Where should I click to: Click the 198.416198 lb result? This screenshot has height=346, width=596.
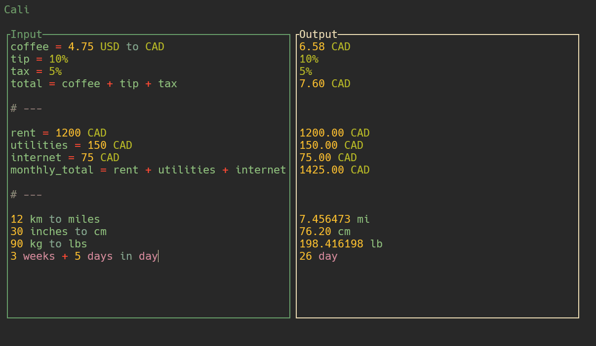pos(341,244)
